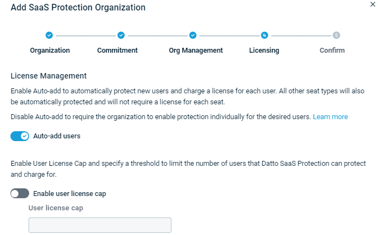This screenshot has width=378, height=235.
Task: Jump to the Confirm step label
Action: point(332,50)
